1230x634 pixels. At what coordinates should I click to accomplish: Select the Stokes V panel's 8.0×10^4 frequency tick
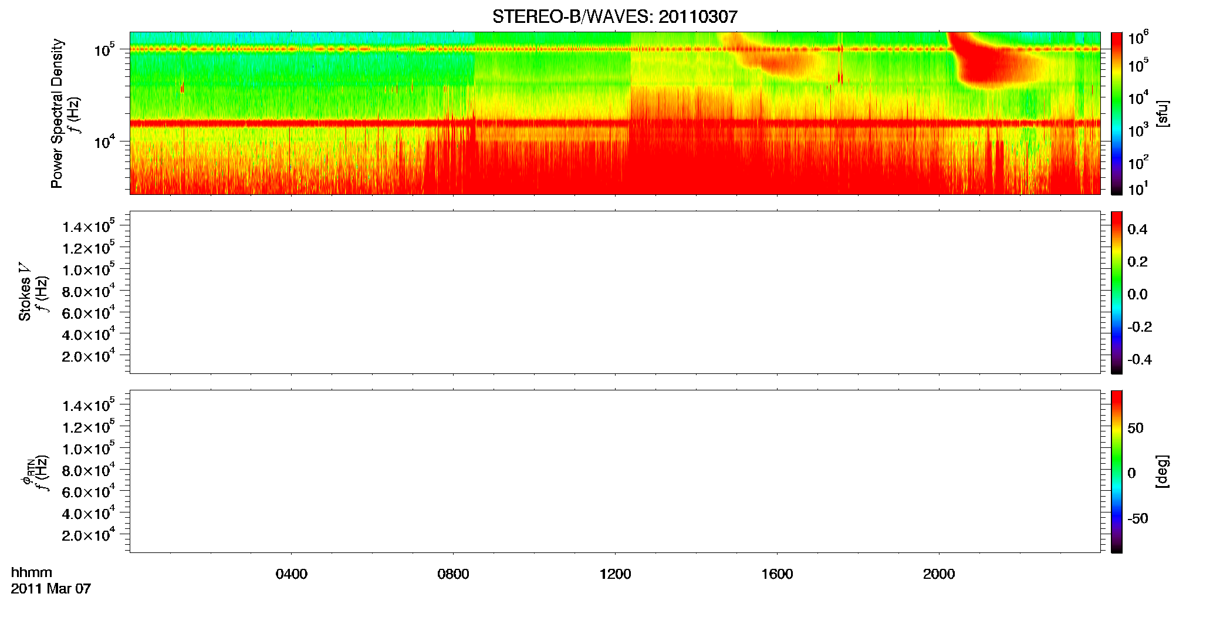click(x=88, y=291)
